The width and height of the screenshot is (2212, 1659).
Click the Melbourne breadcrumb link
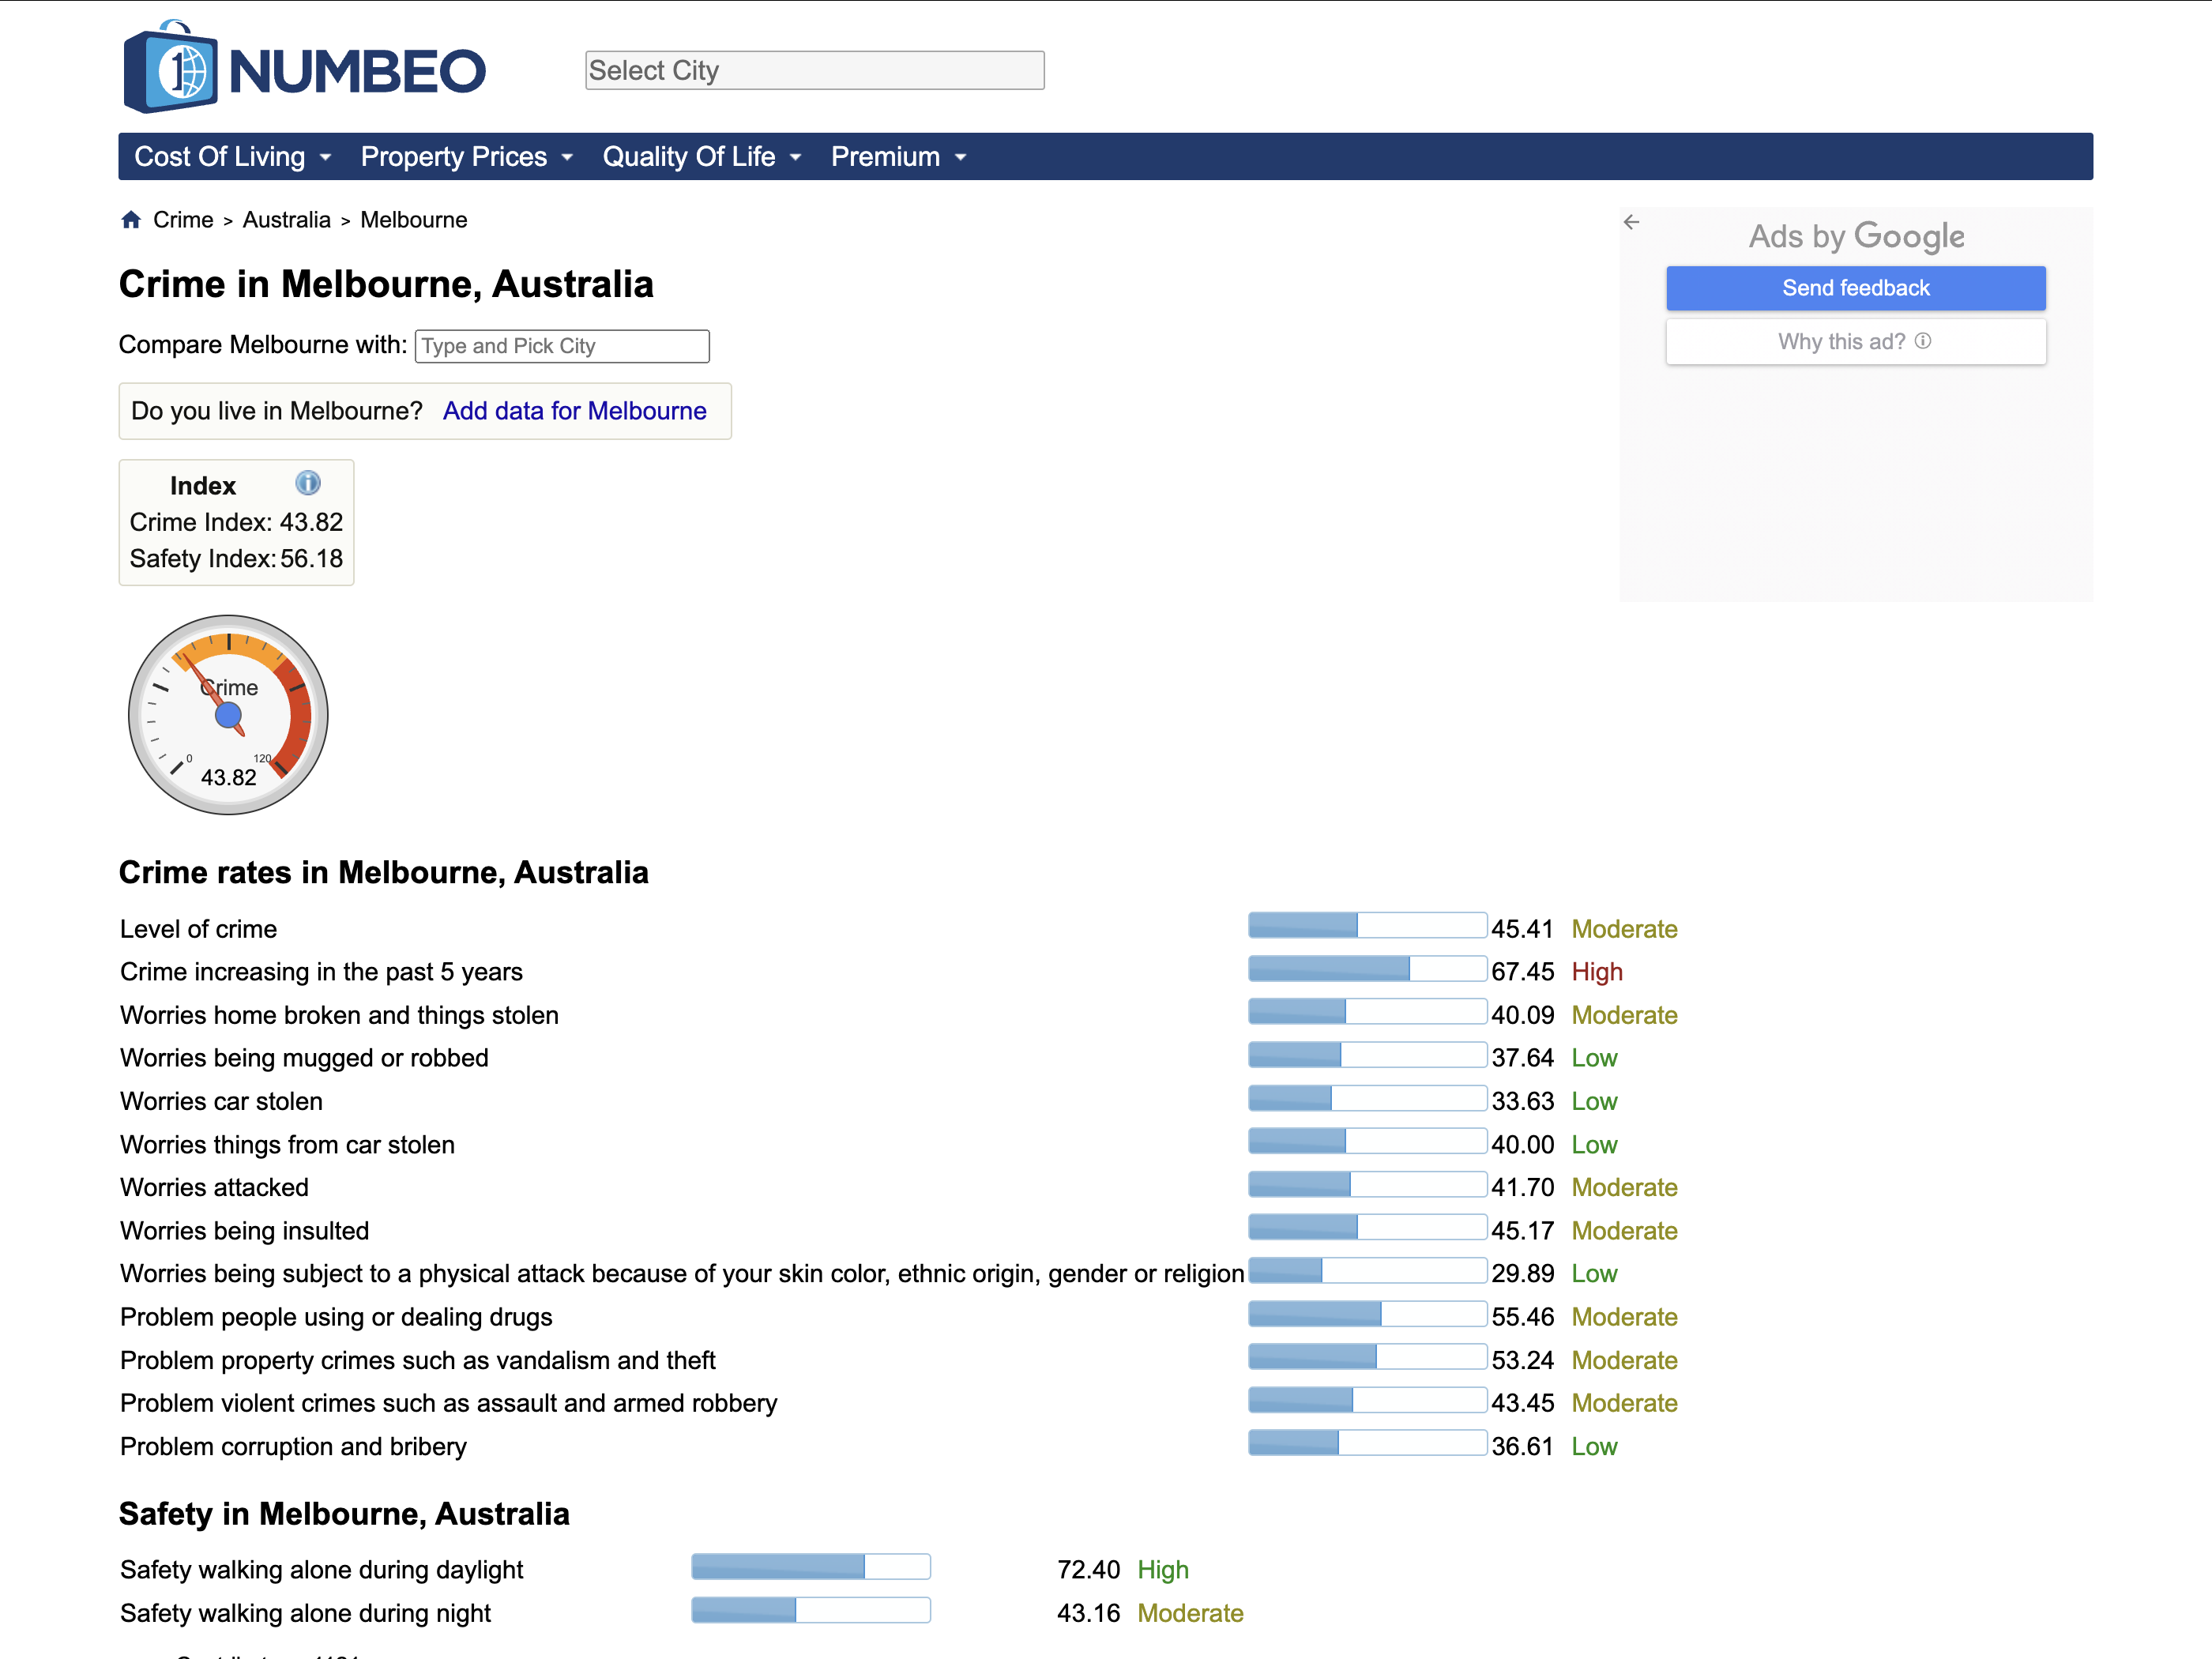click(x=413, y=220)
